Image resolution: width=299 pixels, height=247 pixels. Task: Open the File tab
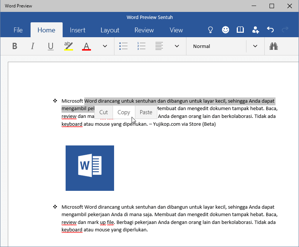[x=18, y=30]
